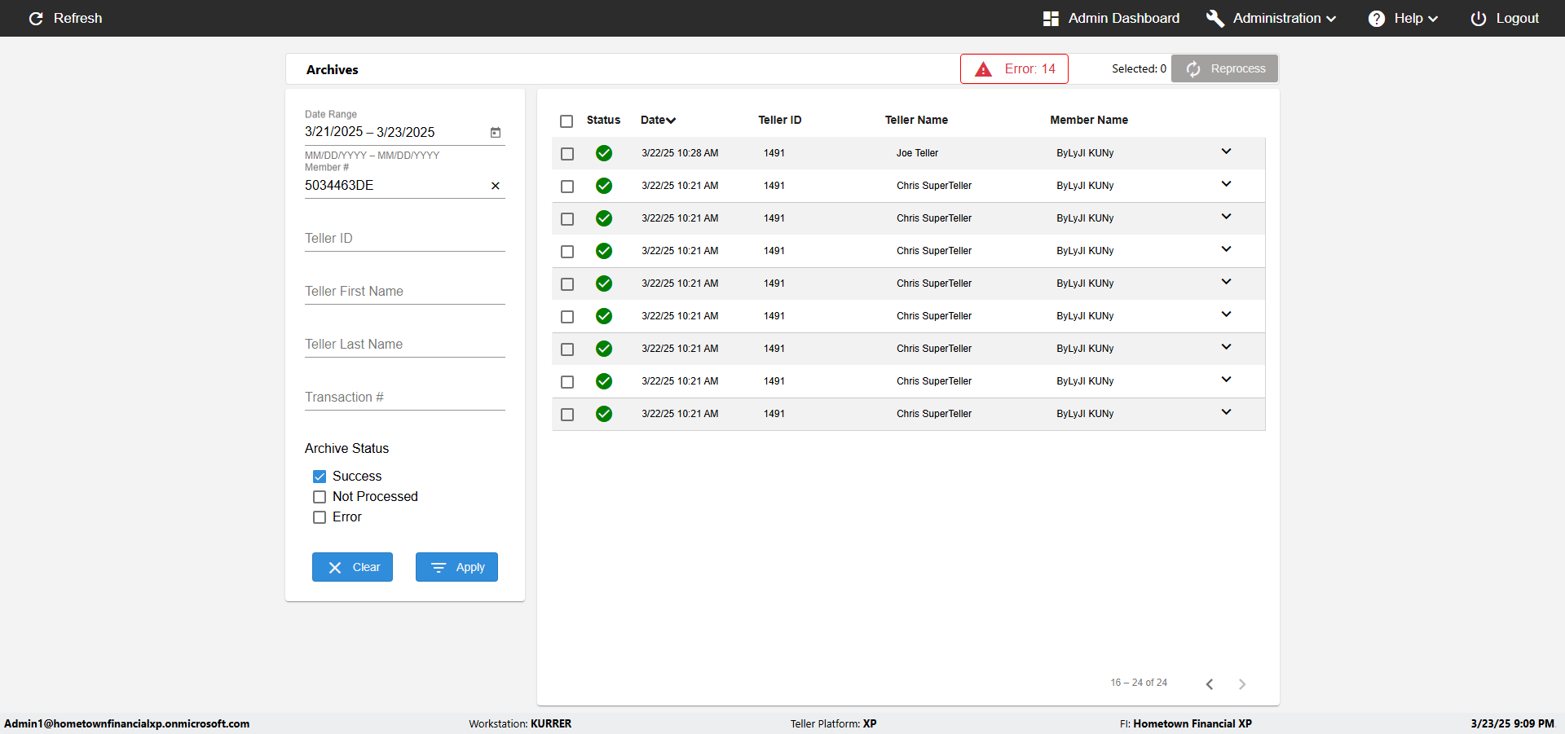Open the date range calendar picker icon
Viewport: 1565px width, 734px height.
[x=495, y=132]
